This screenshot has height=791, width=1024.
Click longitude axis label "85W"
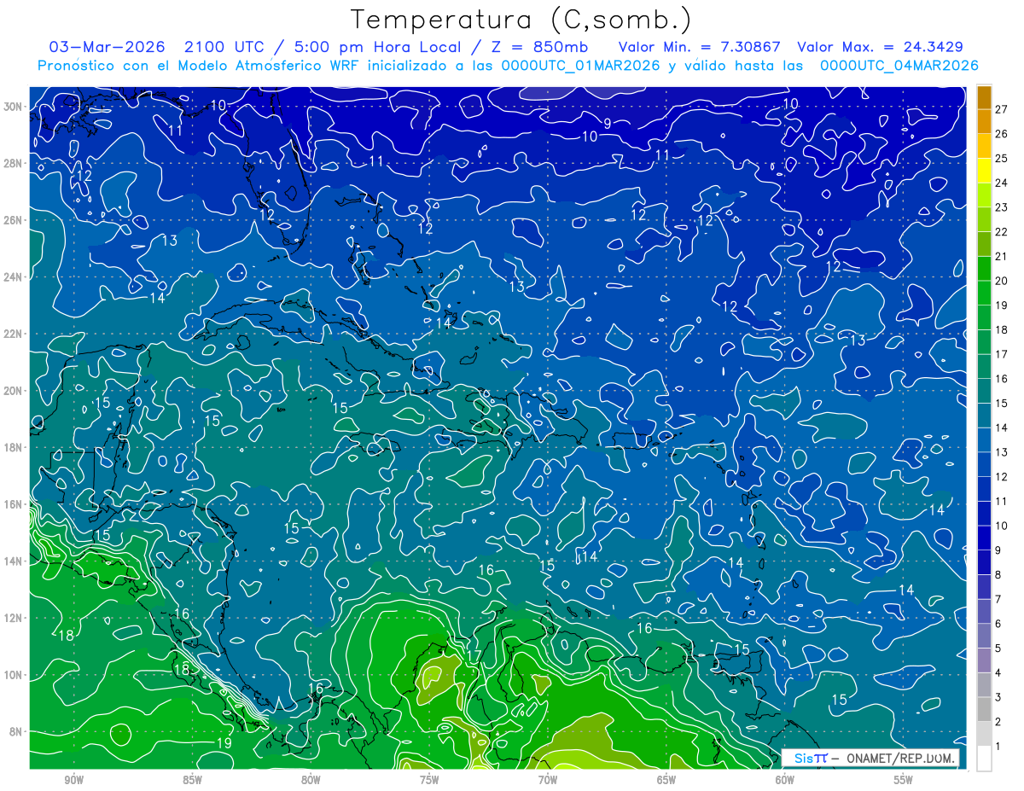pyautogui.click(x=192, y=780)
